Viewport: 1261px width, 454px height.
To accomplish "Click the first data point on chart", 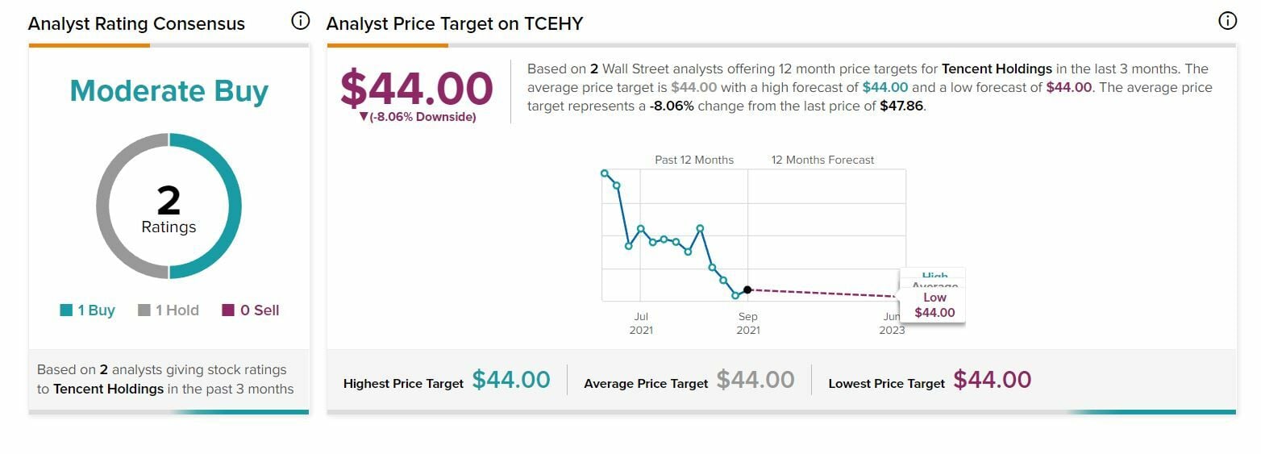I will [605, 173].
